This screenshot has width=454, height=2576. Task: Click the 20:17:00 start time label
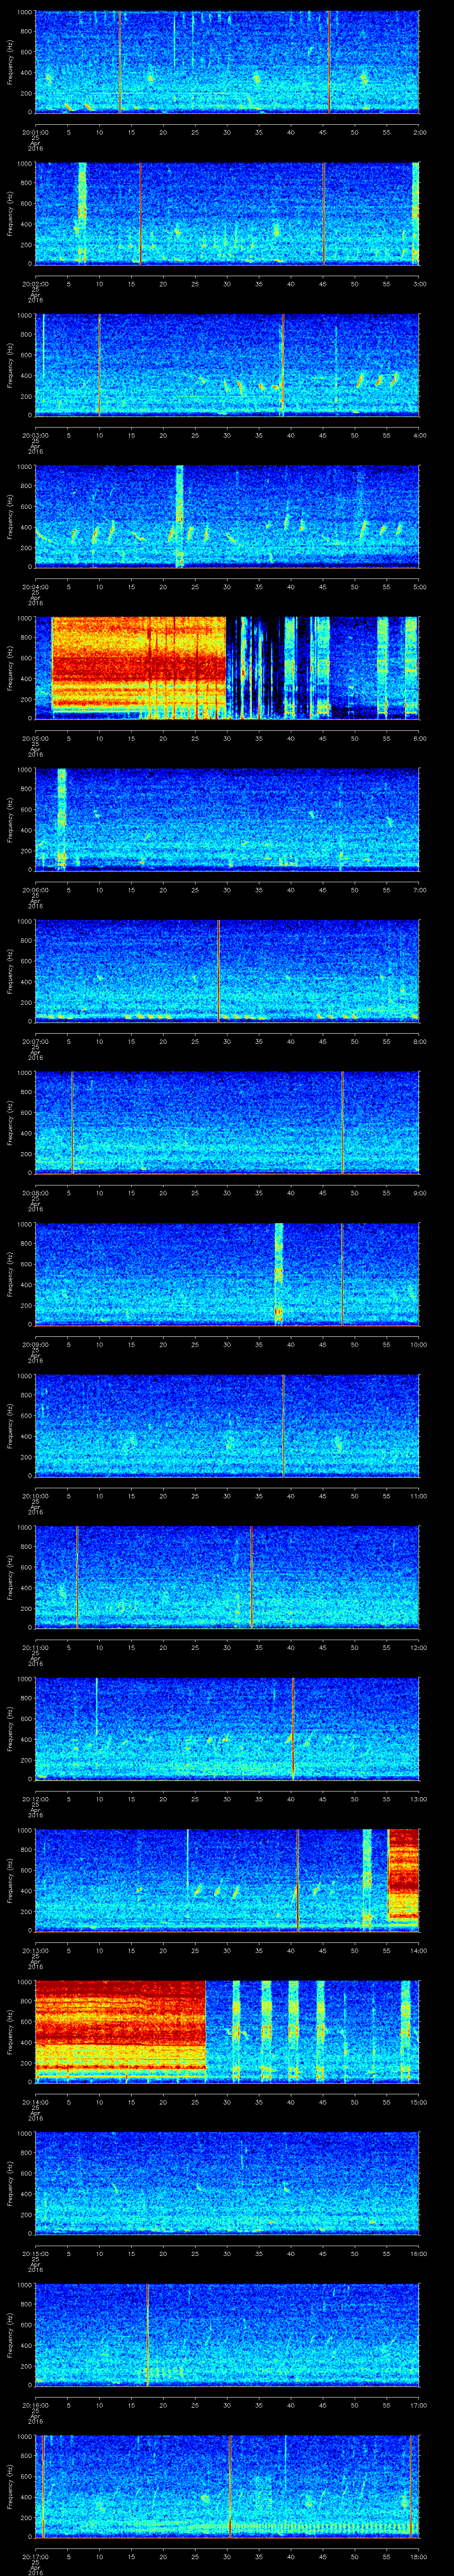click(35, 2556)
